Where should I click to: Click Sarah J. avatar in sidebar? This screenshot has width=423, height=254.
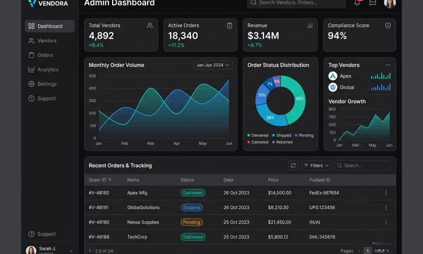31,250
